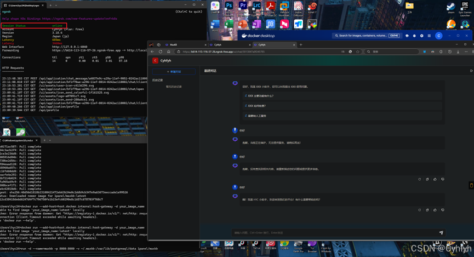
Task: Choose the second suggested question about XXX
Action: [x=343, y=106]
